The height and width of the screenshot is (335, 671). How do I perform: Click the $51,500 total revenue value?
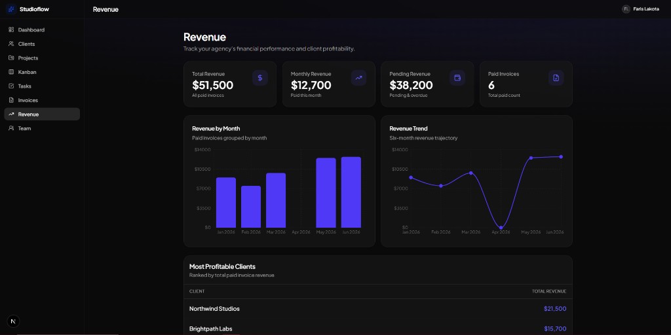[x=213, y=85]
